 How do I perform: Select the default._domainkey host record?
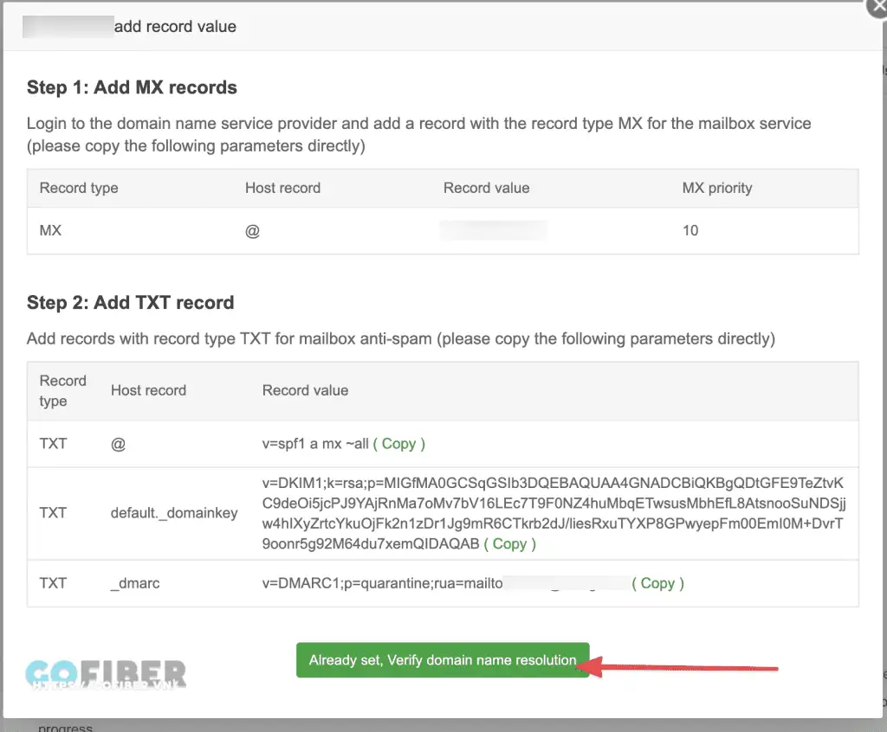(x=174, y=513)
